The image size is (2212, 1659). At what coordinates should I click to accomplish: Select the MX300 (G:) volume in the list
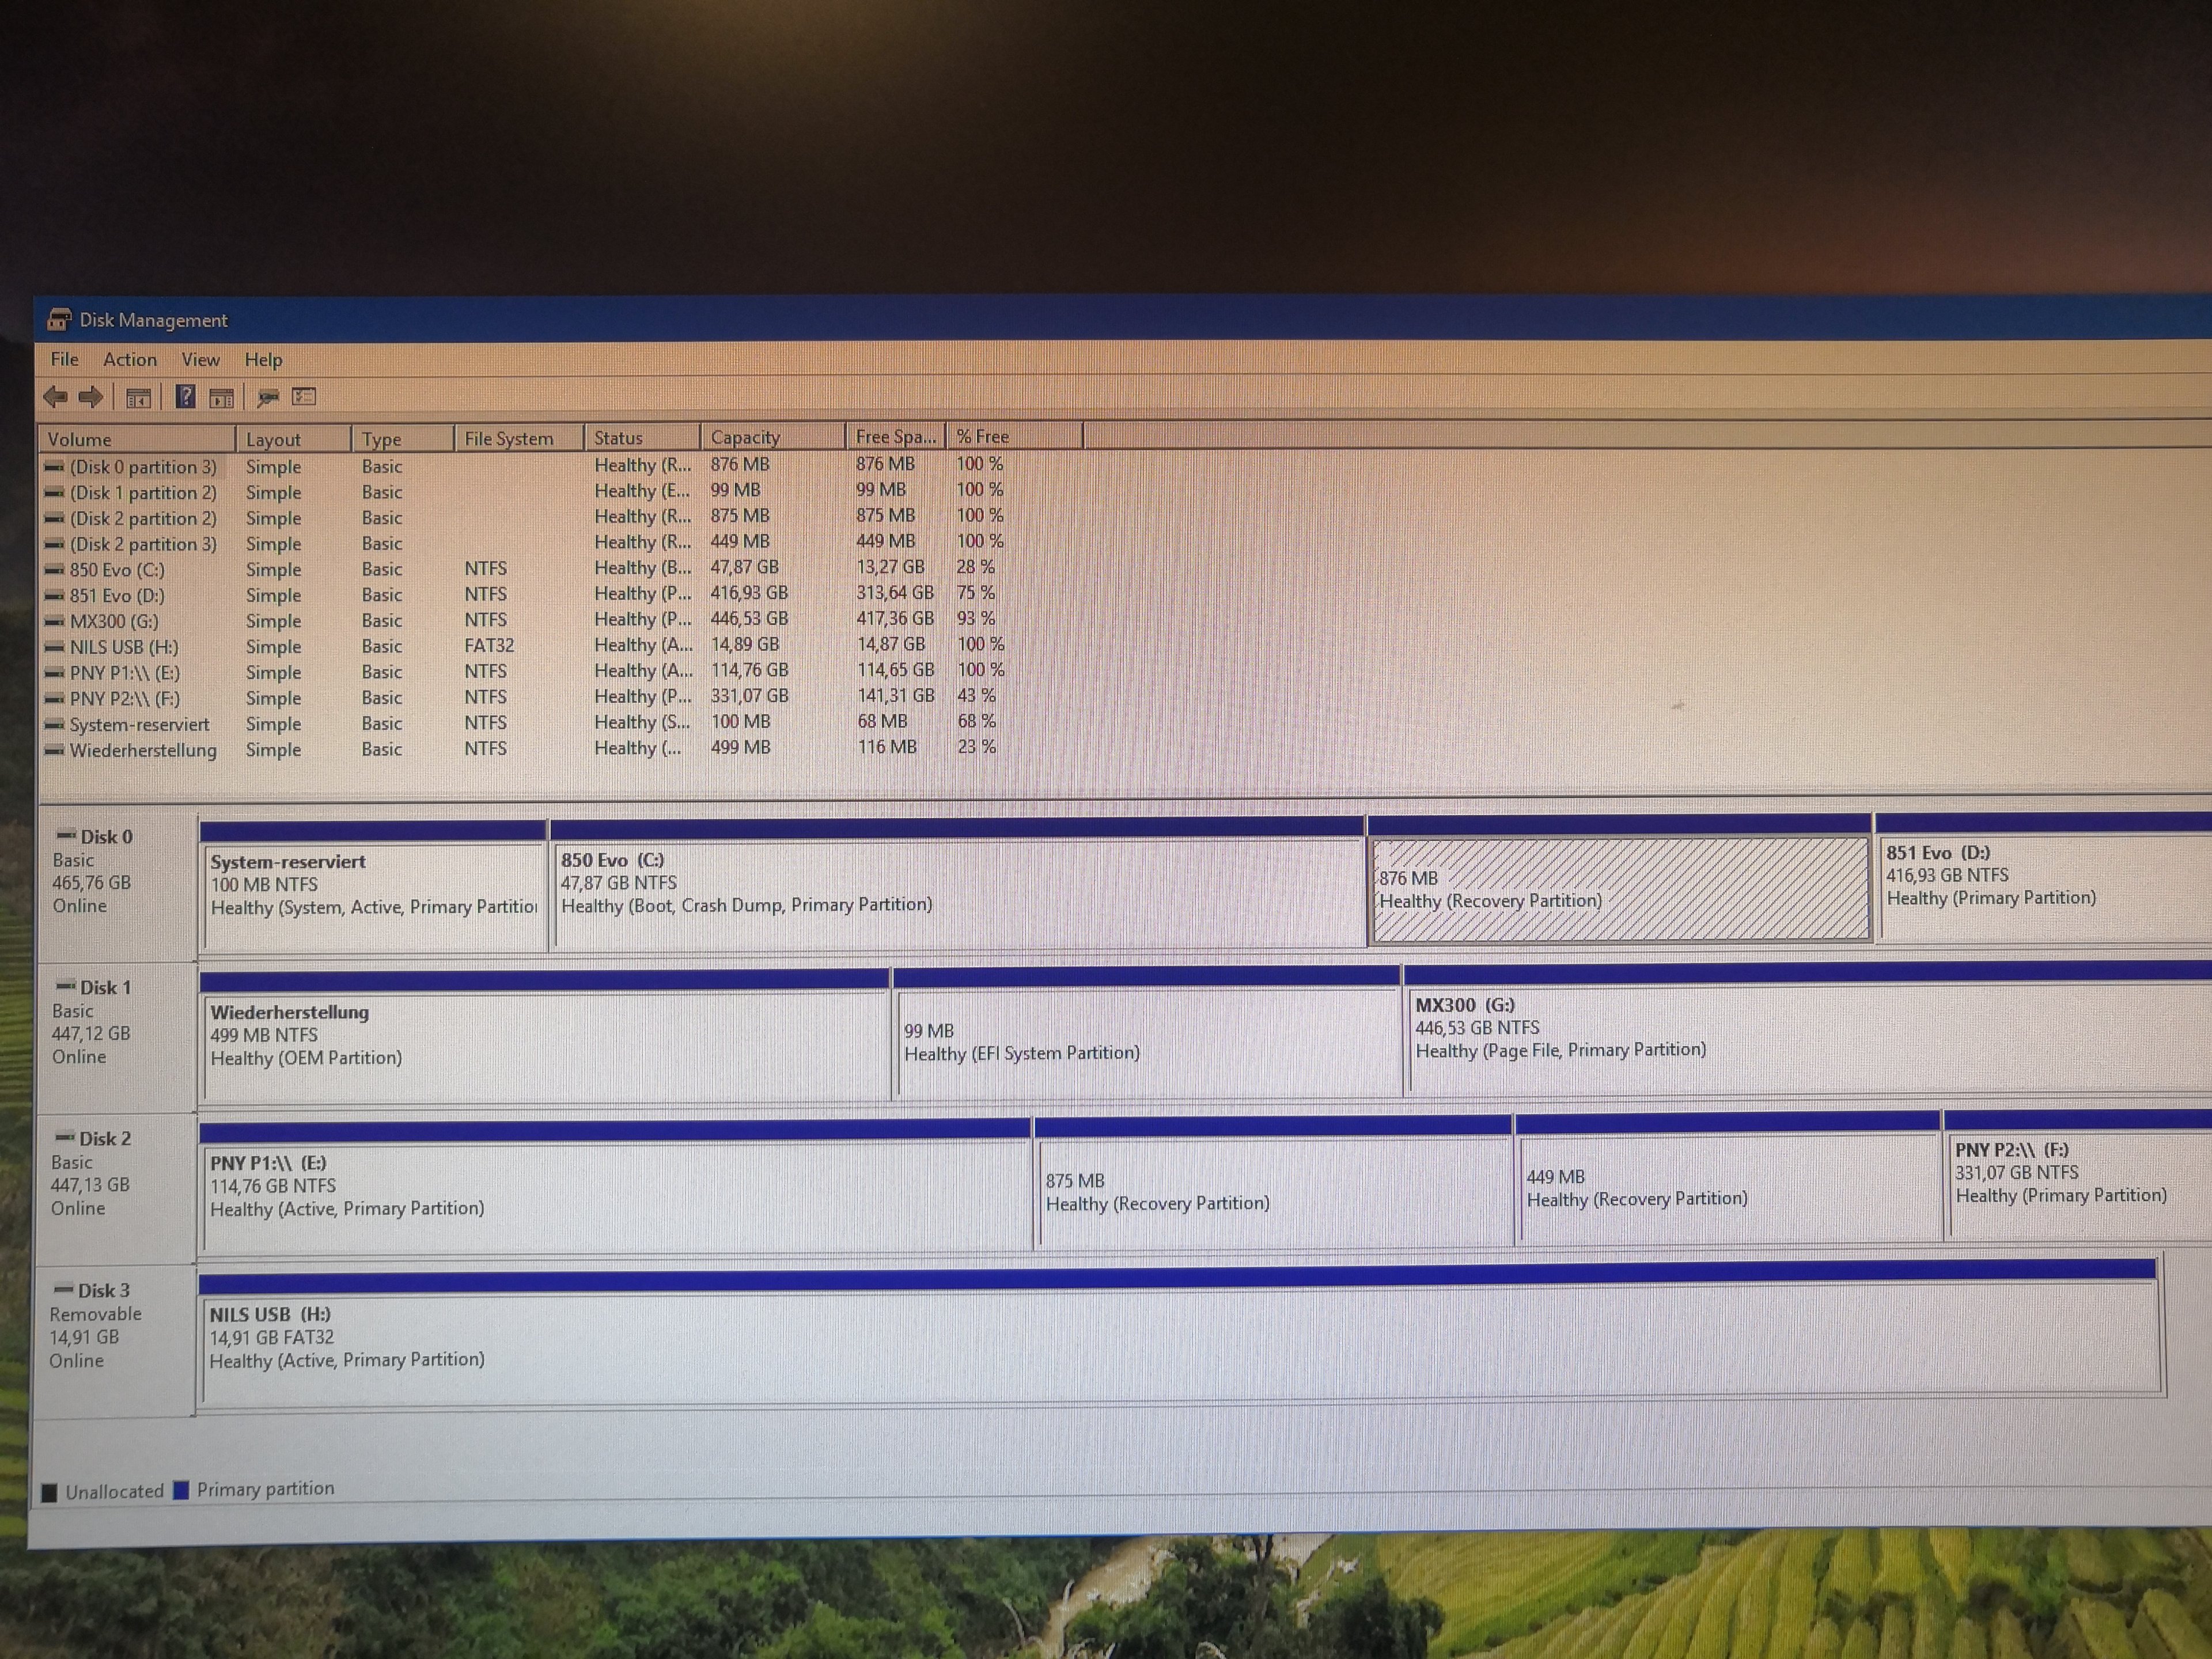point(113,621)
